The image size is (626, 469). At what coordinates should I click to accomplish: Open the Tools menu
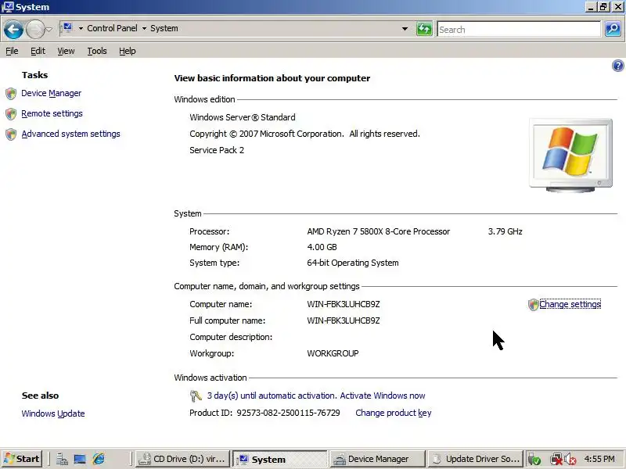click(97, 51)
